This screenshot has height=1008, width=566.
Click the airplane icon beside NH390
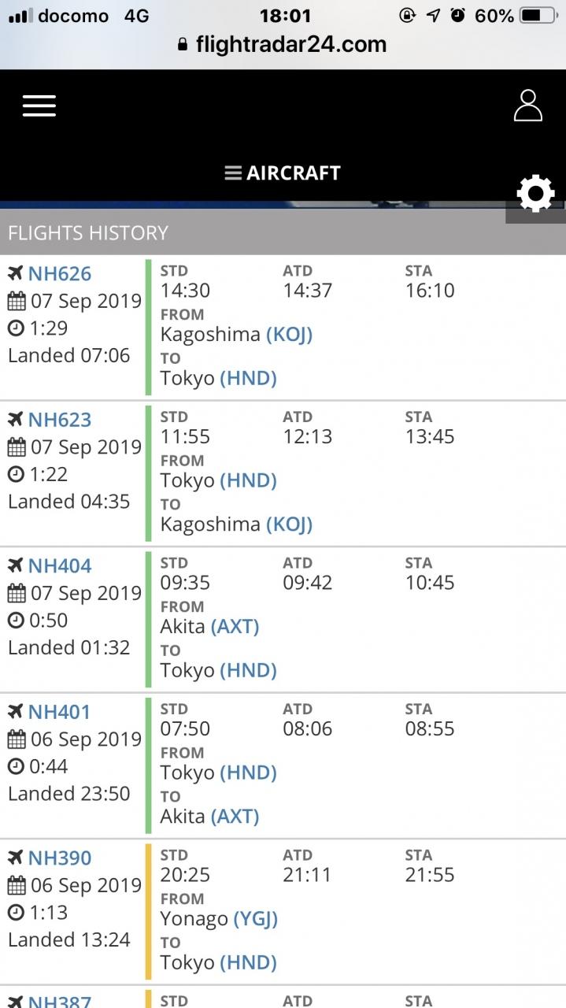click(x=16, y=858)
